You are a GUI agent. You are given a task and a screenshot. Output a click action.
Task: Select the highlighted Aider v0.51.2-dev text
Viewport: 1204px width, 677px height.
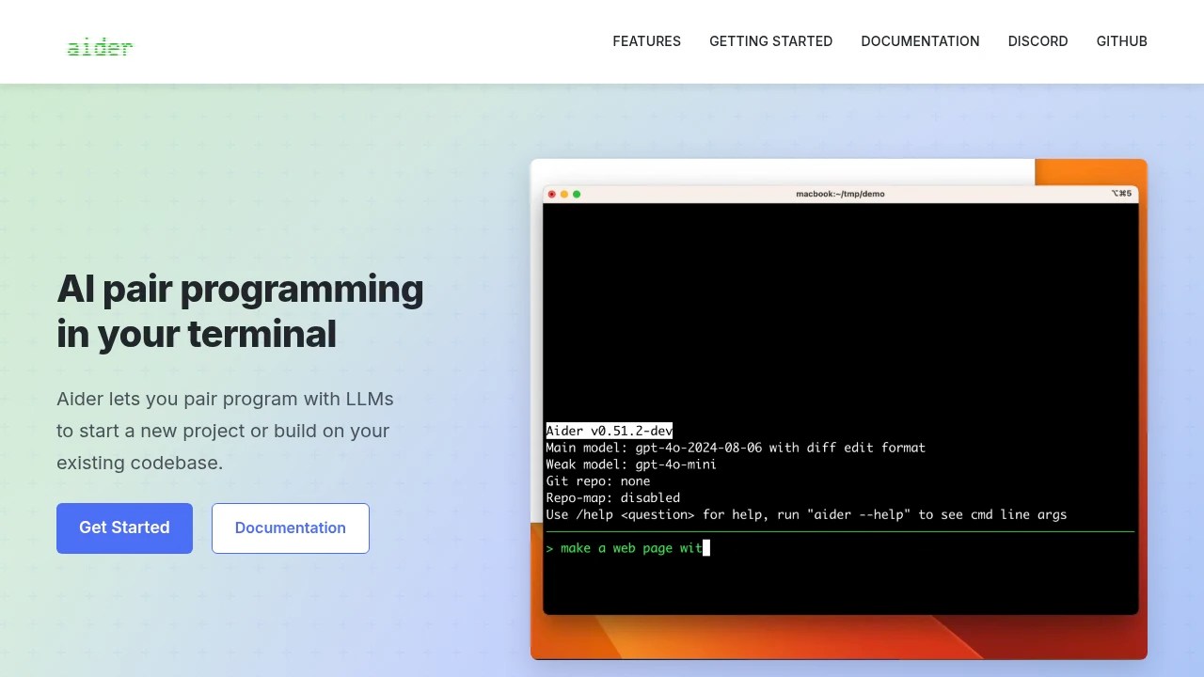coord(609,431)
